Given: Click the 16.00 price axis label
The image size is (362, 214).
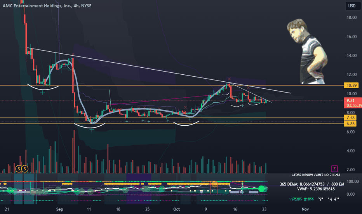Looking at the screenshot, I should (352, 37).
